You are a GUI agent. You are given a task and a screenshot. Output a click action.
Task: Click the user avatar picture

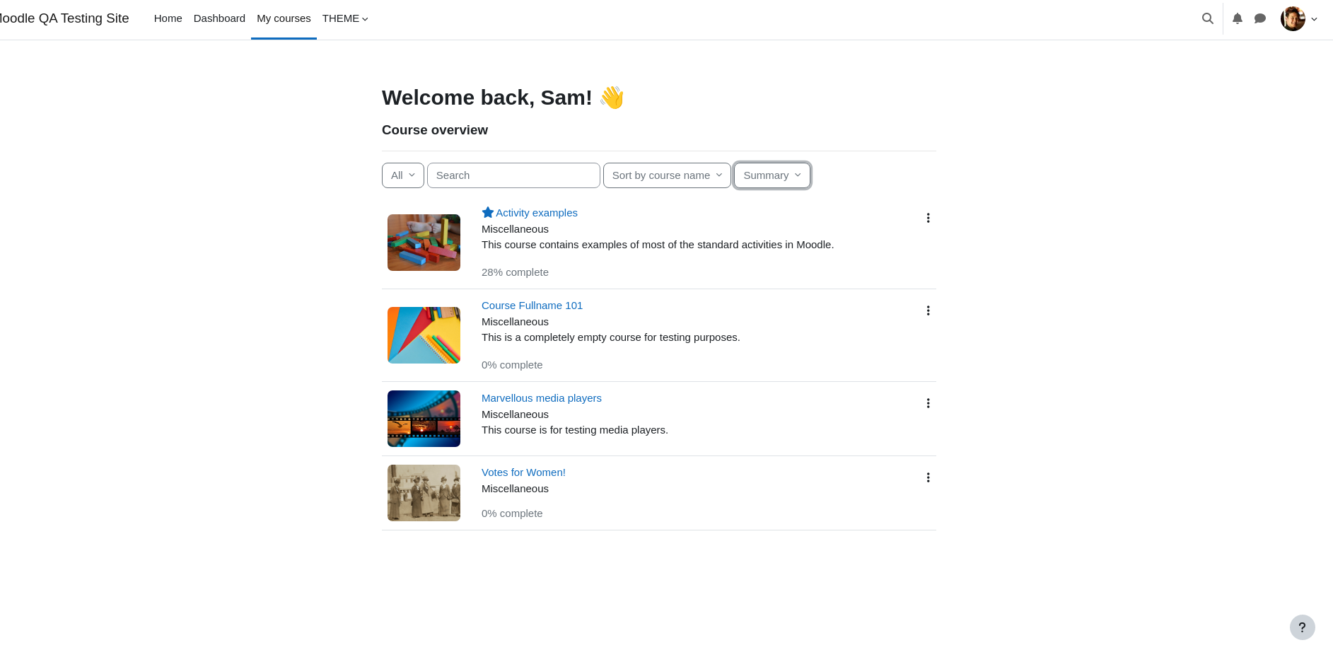(1293, 18)
